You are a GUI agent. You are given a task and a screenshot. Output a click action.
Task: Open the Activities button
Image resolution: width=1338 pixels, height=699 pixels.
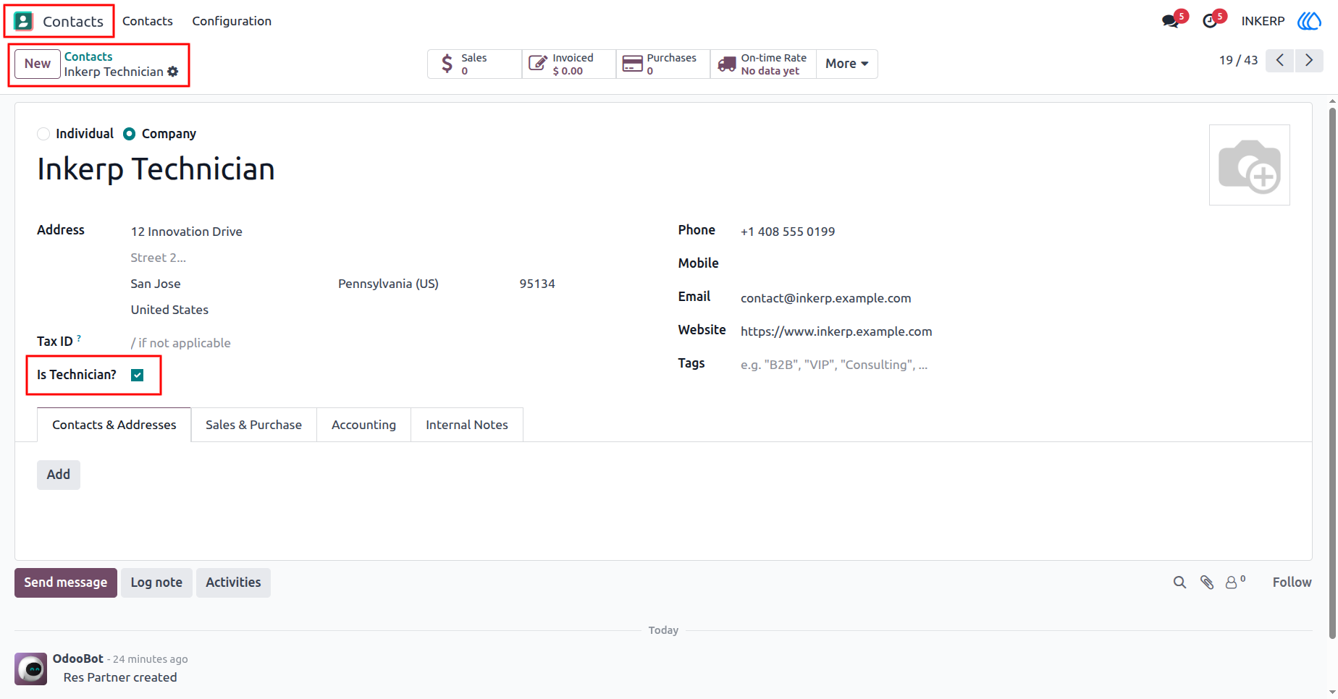[233, 582]
